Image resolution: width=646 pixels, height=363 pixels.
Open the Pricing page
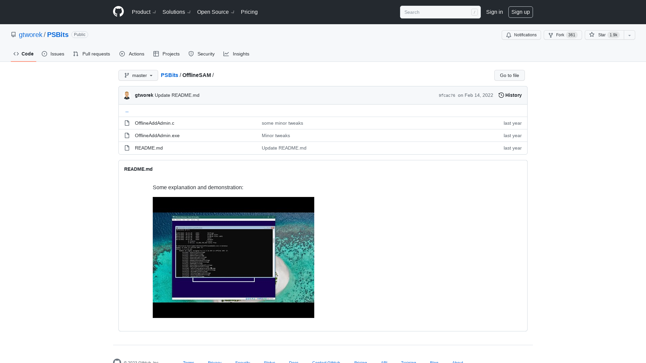[249, 12]
